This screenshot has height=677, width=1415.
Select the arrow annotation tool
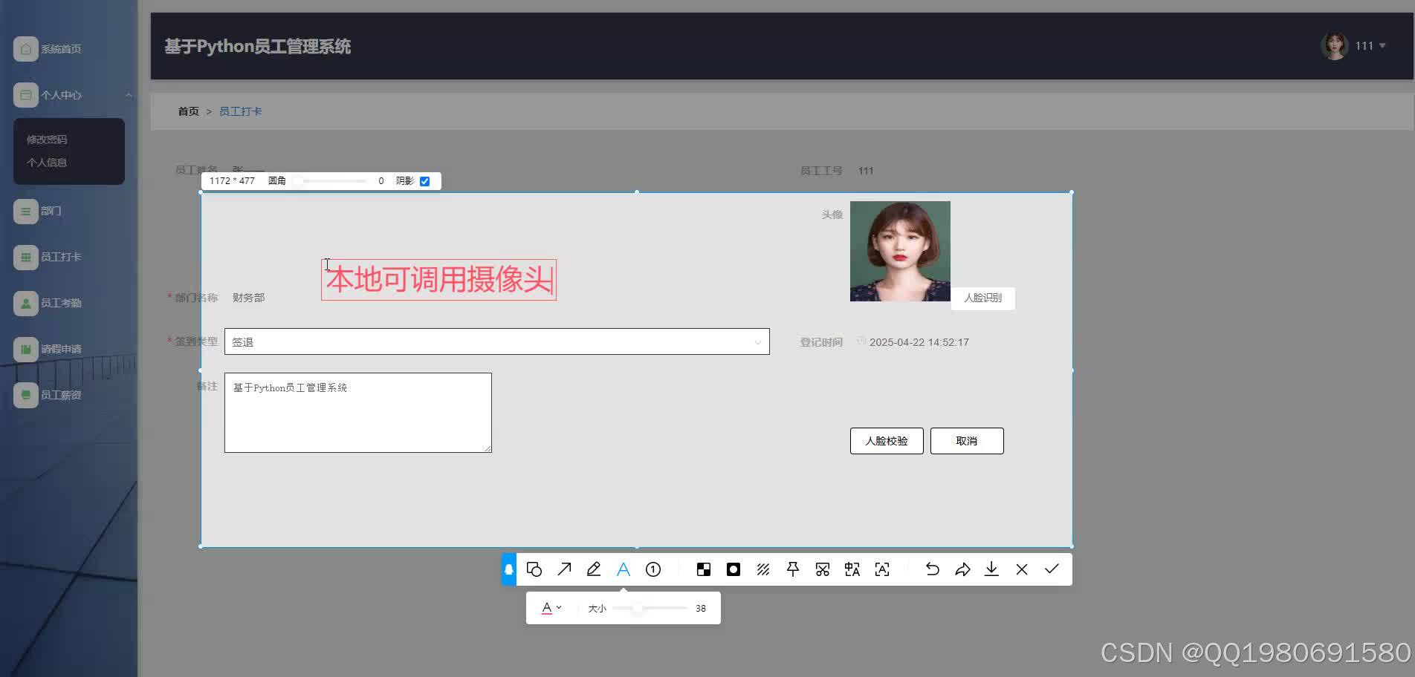[x=564, y=569]
